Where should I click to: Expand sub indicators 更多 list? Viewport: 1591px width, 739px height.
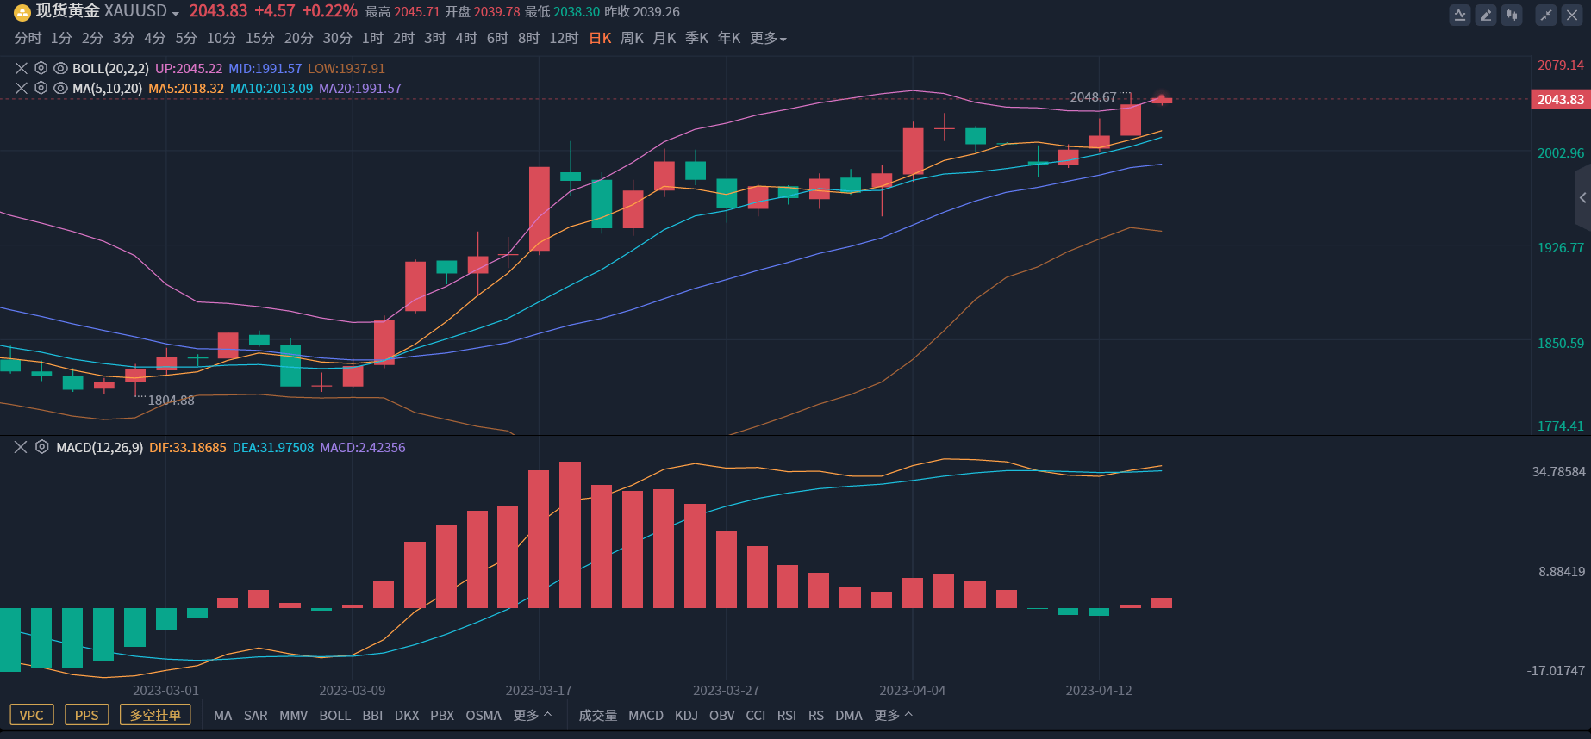(x=893, y=716)
